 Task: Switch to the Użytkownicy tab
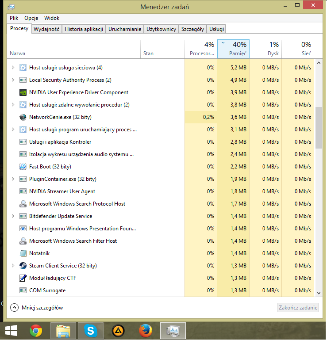[161, 29]
